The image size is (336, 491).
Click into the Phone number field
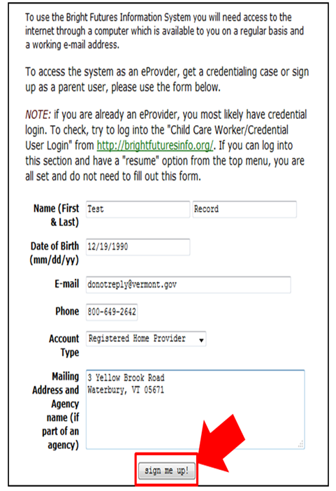[112, 312]
